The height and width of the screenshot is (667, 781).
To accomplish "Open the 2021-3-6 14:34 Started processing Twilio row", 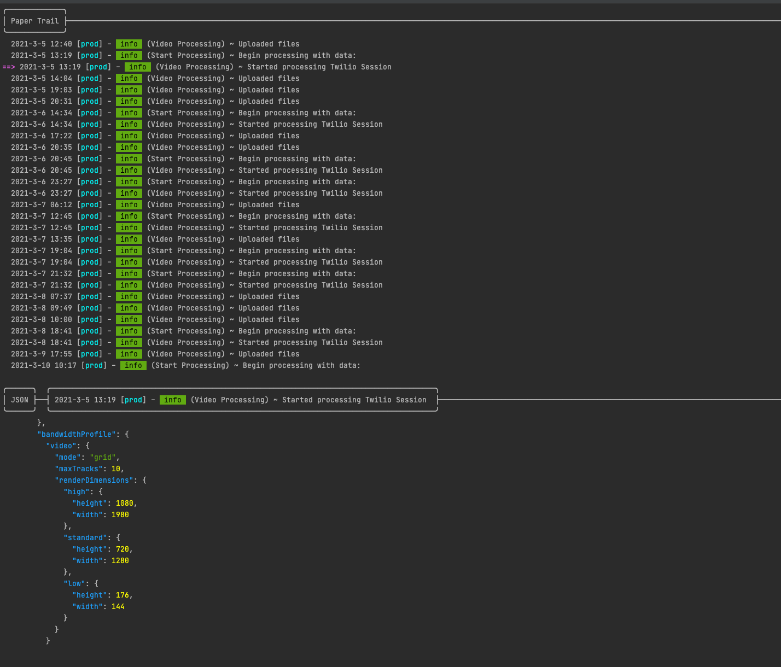I will 197,124.
